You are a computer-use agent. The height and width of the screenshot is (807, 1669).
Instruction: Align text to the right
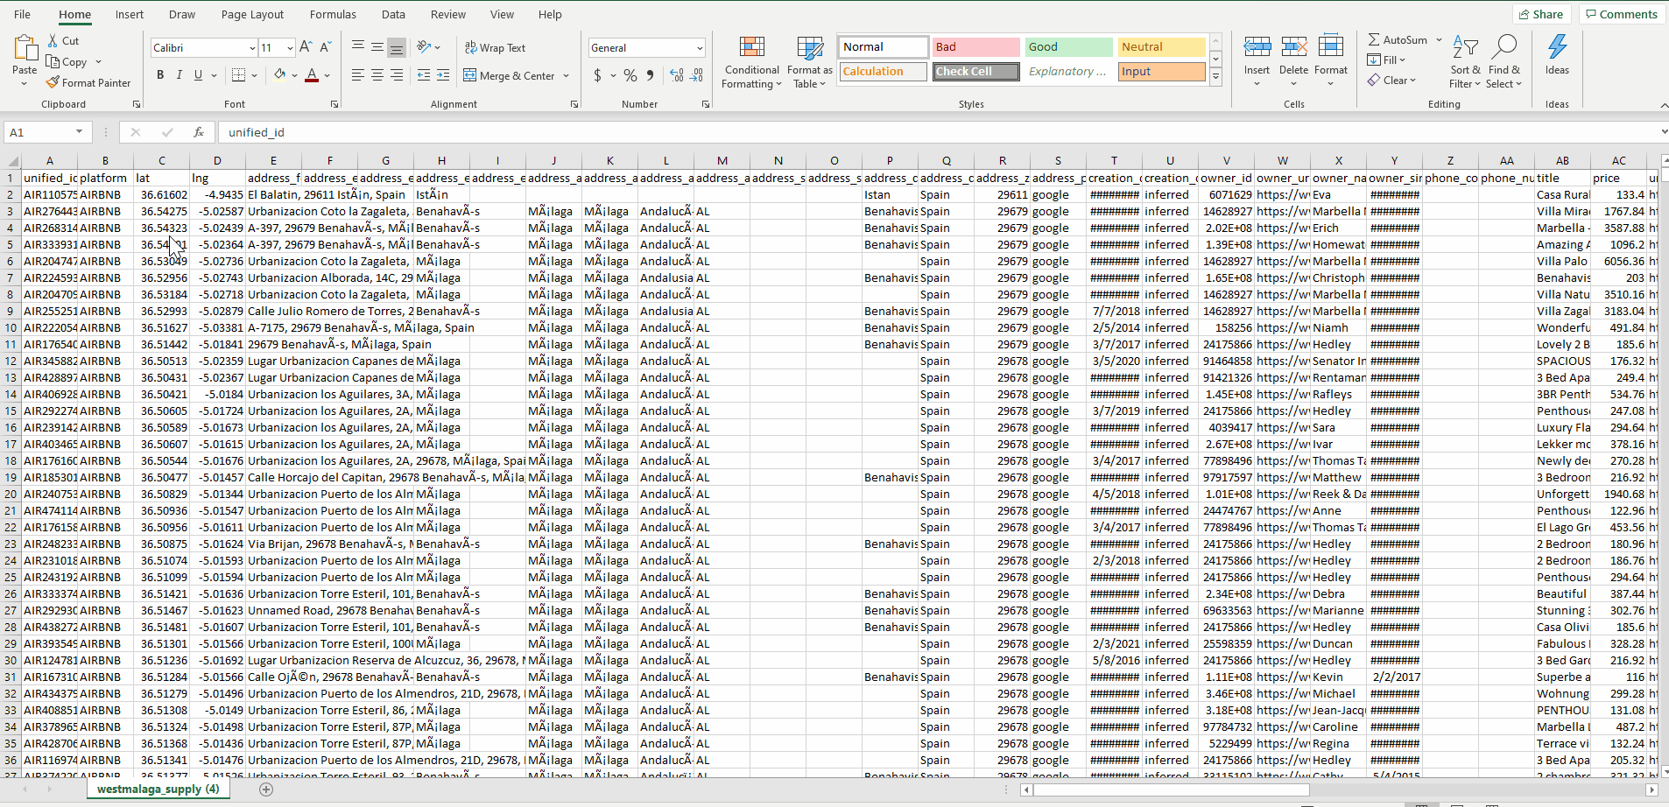(397, 75)
